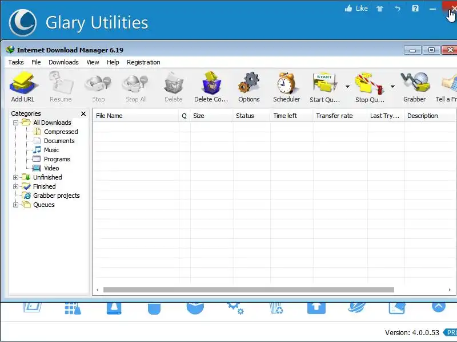Screen dimensions: 457x342
Task: Click the Start Queue icon
Action: (x=324, y=87)
